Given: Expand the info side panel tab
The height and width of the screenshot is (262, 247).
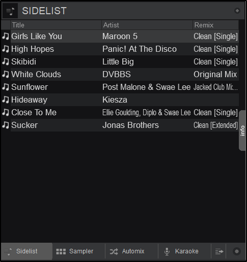Looking at the screenshot, I should 242,130.
